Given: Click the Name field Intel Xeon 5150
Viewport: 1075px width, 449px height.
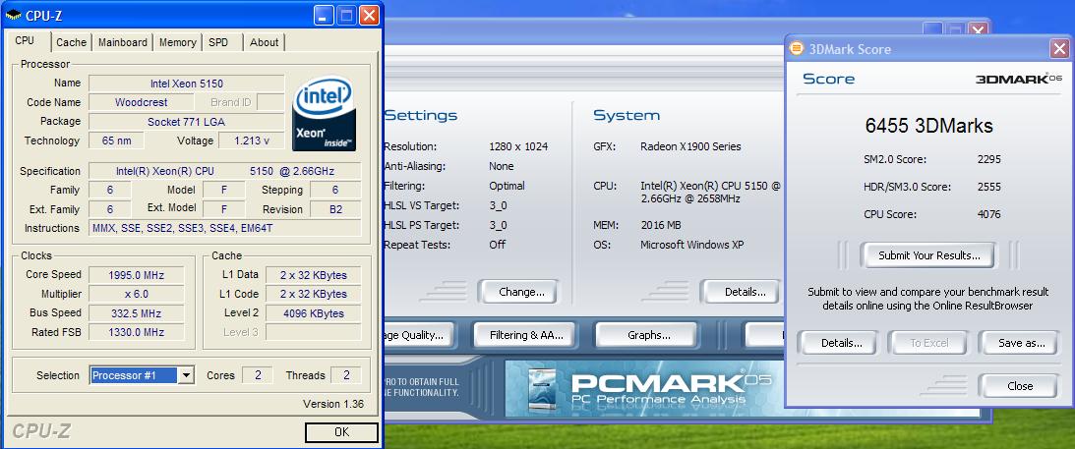Looking at the screenshot, I should pos(187,84).
